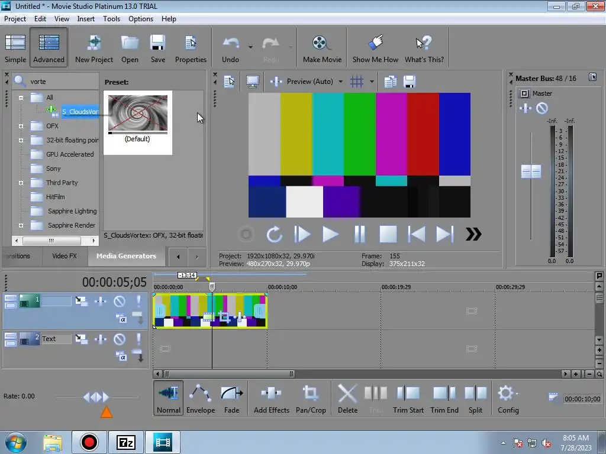Play the video preview
The image size is (606, 454).
click(330, 234)
